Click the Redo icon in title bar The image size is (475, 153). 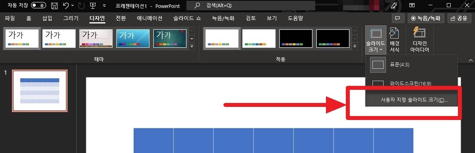(x=81, y=6)
